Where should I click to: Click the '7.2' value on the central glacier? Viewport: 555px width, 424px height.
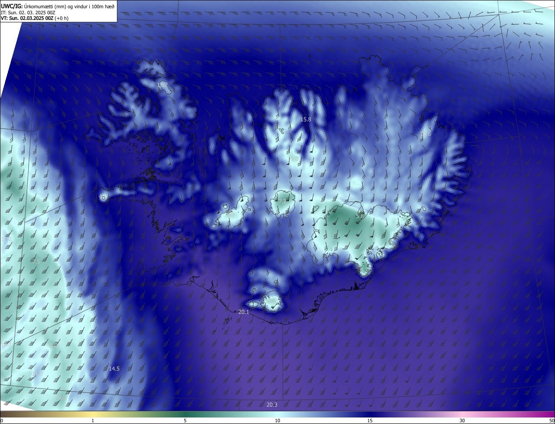click(x=282, y=202)
